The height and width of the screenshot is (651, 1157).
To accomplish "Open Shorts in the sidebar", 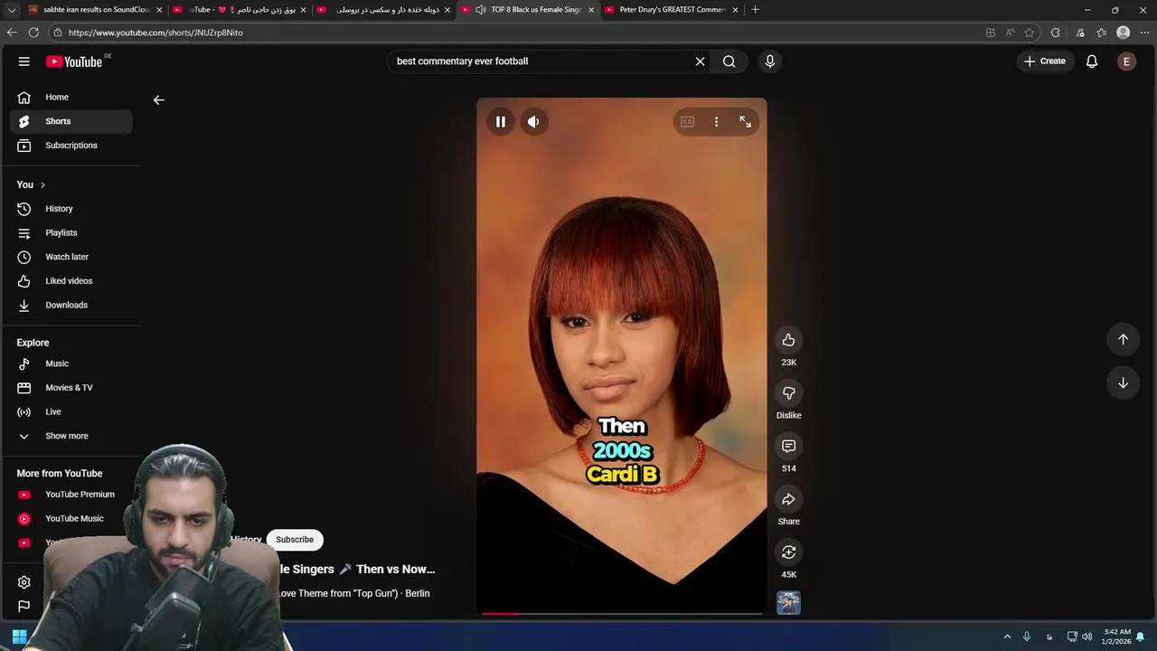I will [x=71, y=121].
